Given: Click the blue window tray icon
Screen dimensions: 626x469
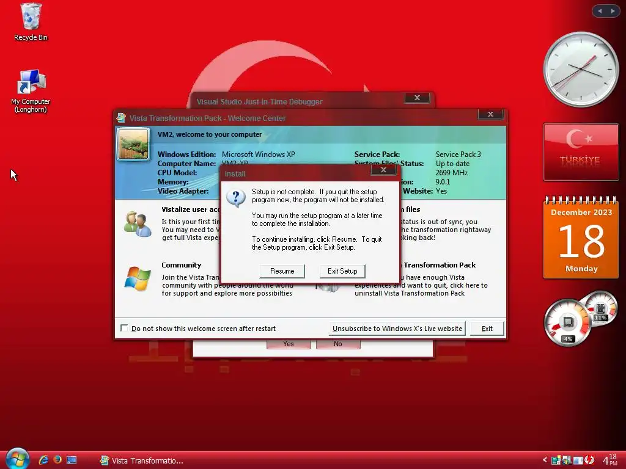Looking at the screenshot, I should click(x=578, y=460).
